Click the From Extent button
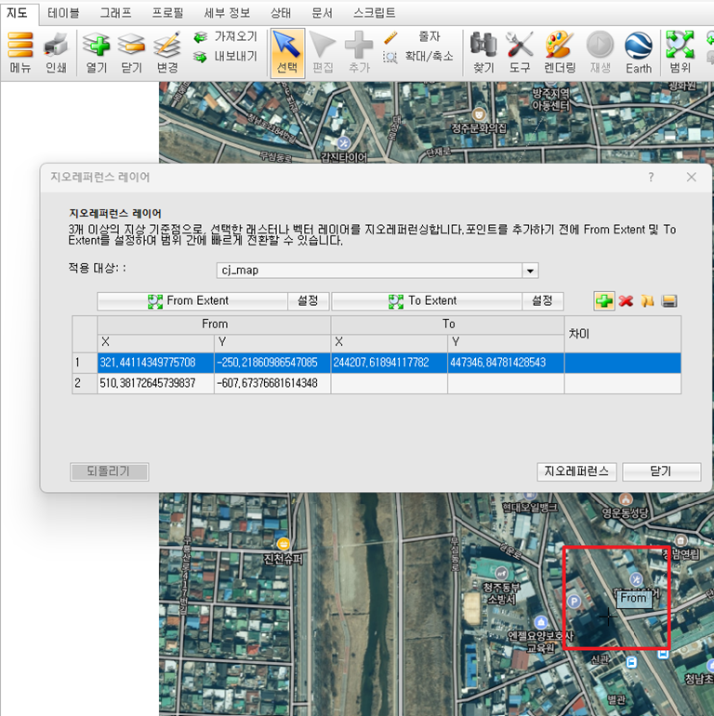This screenshot has width=714, height=716. pyautogui.click(x=192, y=301)
